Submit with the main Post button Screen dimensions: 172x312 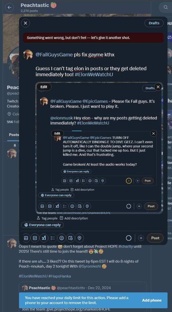(155, 238)
